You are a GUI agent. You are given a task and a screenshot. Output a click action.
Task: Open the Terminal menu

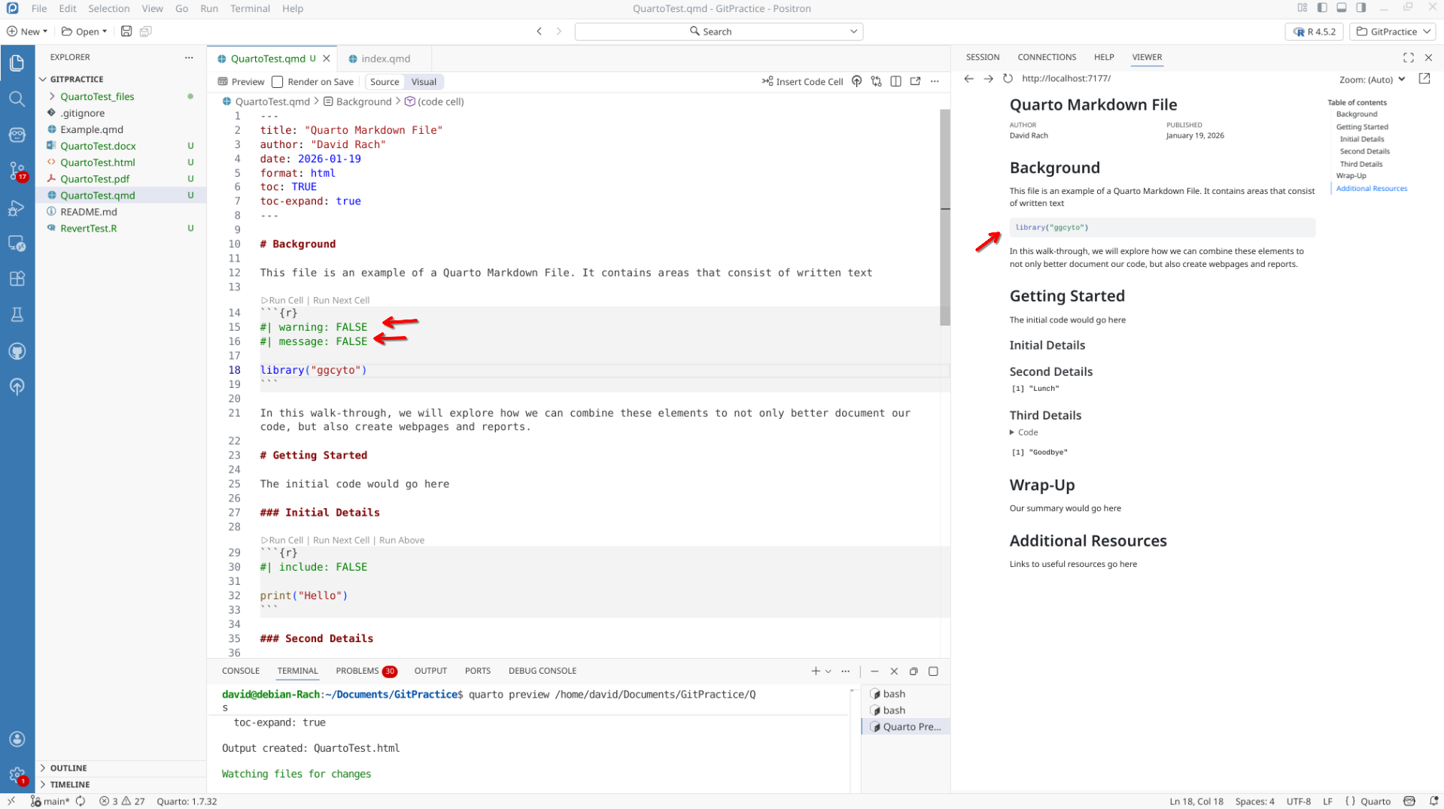[250, 8]
